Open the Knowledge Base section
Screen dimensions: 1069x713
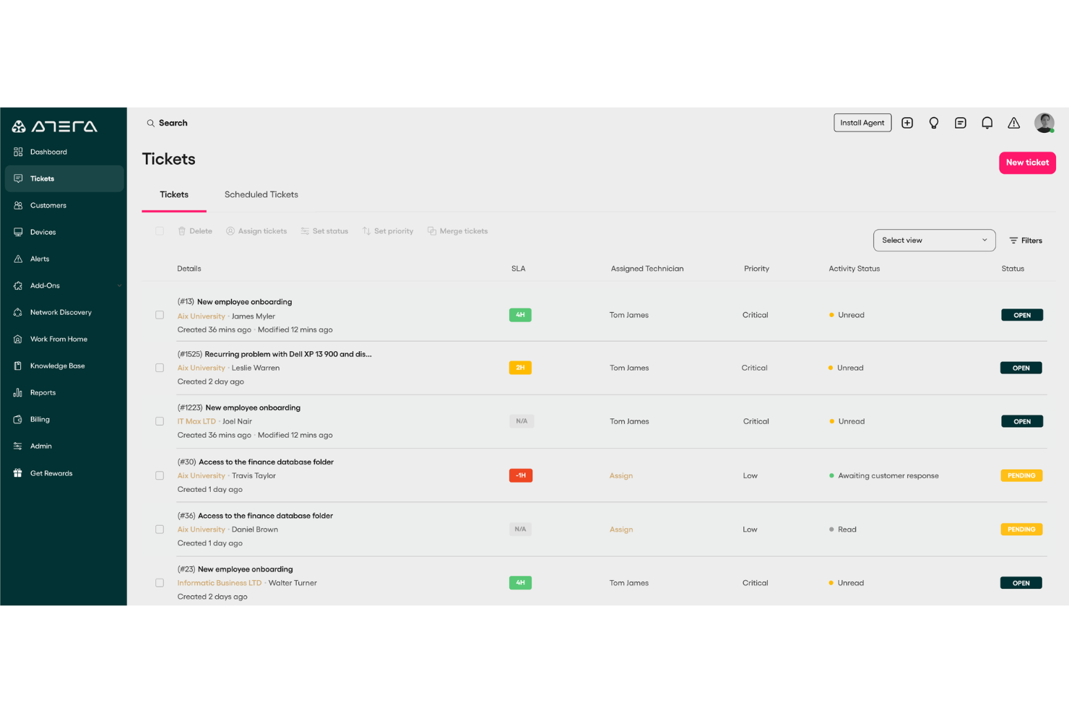57,366
